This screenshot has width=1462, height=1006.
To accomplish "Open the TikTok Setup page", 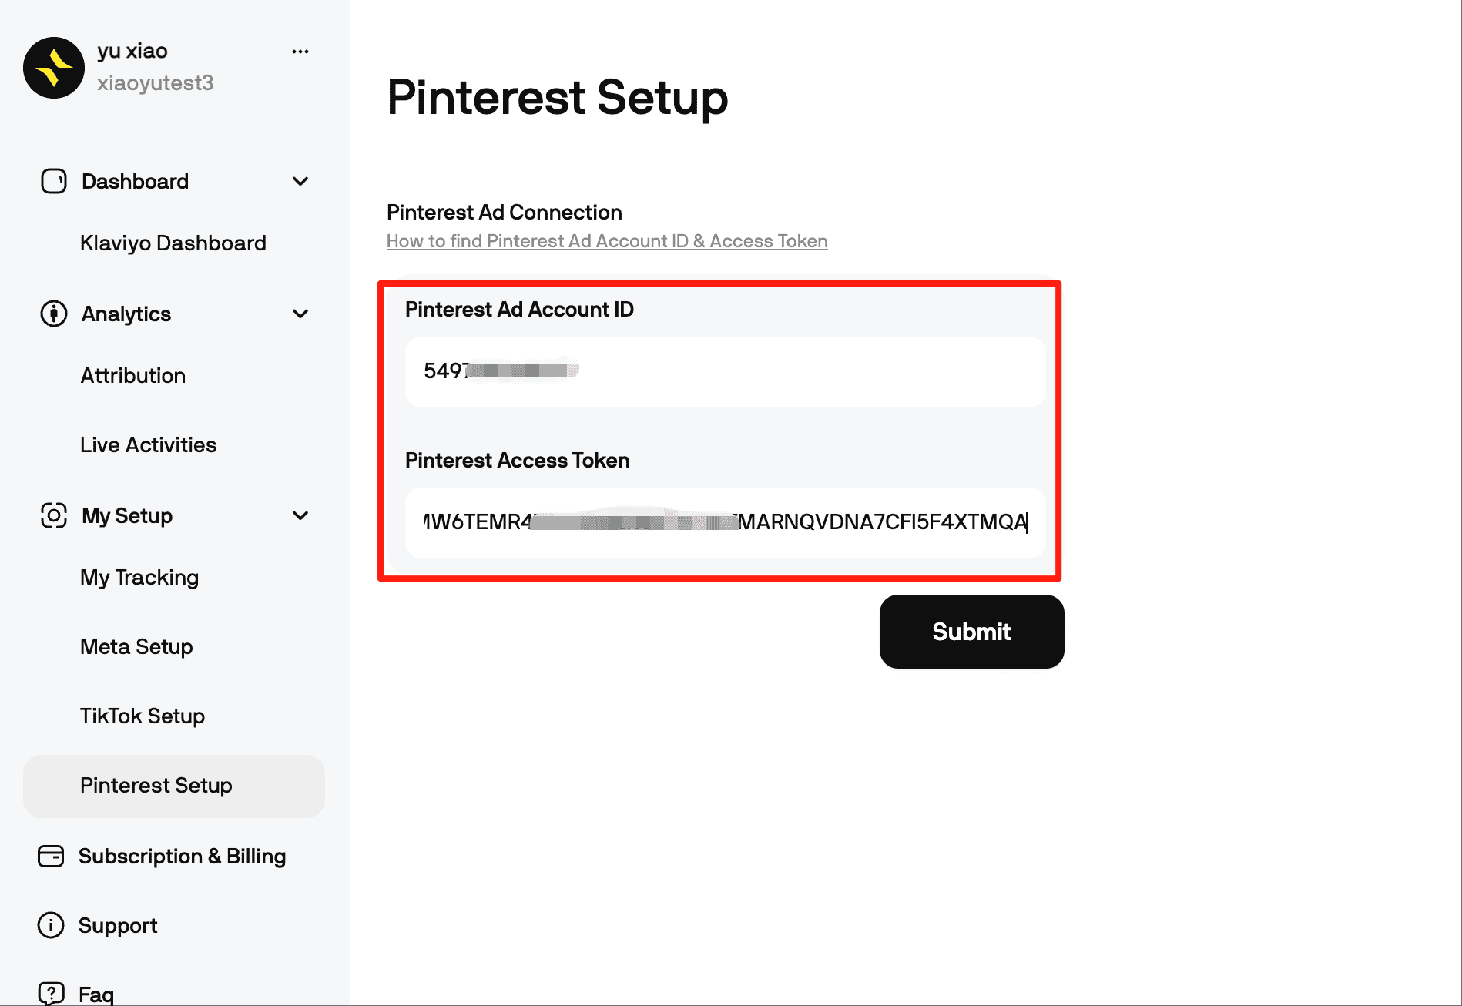I will 142,716.
